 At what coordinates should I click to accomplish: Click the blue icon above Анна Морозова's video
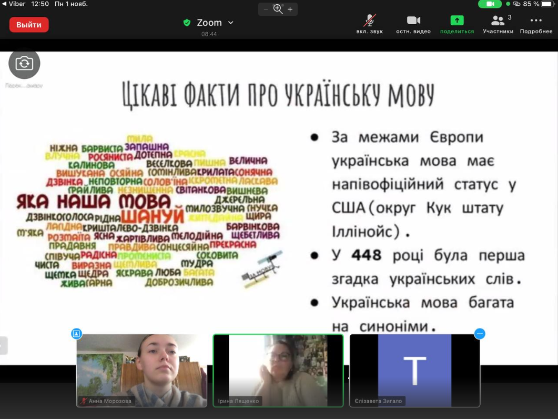(x=77, y=333)
